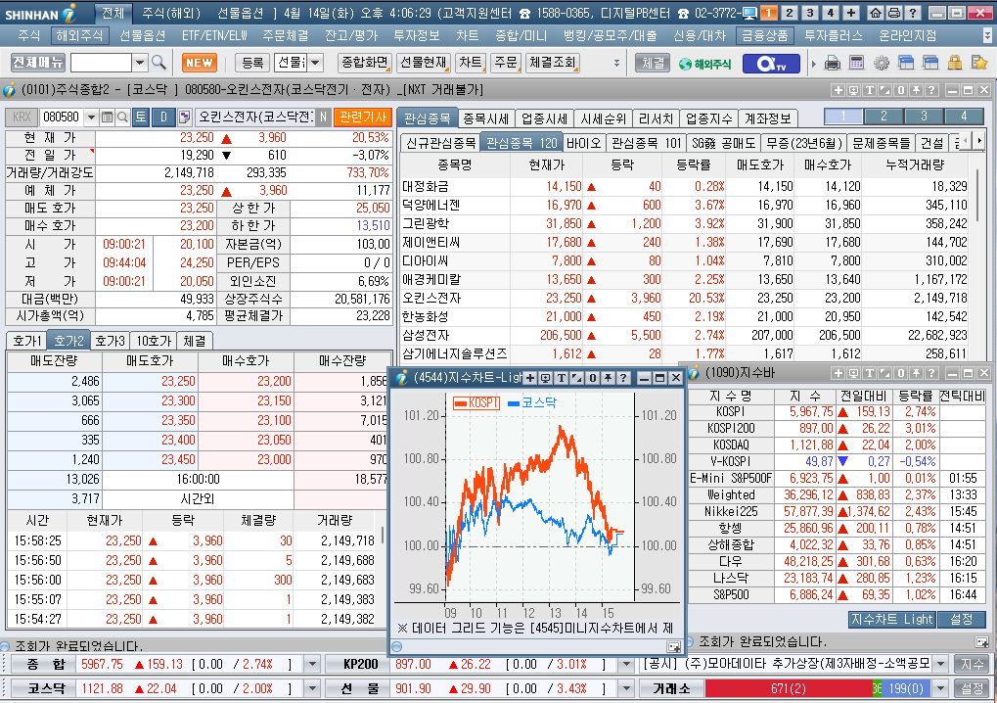997x703 pixels.
Task: Toggle the 토 button beside stock code
Action: [141, 117]
